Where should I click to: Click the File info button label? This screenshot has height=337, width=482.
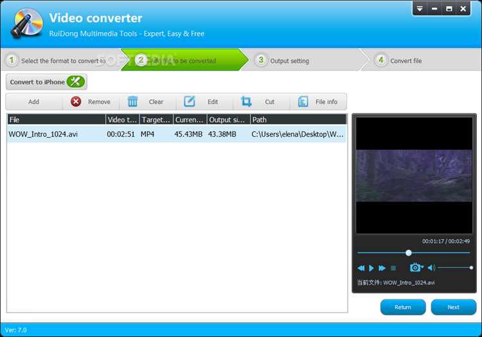326,101
